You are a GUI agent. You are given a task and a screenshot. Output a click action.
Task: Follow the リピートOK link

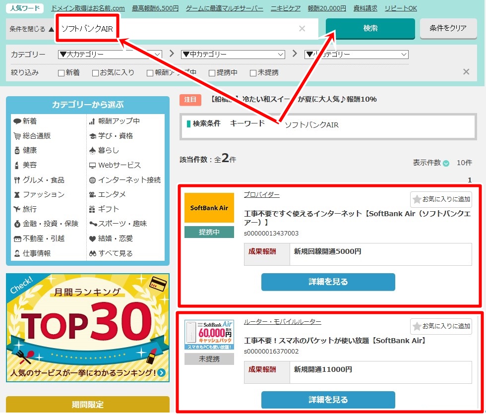click(401, 8)
